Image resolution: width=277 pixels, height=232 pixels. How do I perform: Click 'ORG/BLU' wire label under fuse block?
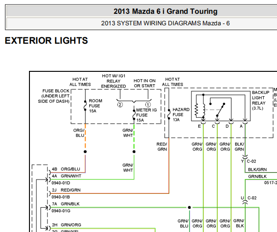[x=79, y=133]
